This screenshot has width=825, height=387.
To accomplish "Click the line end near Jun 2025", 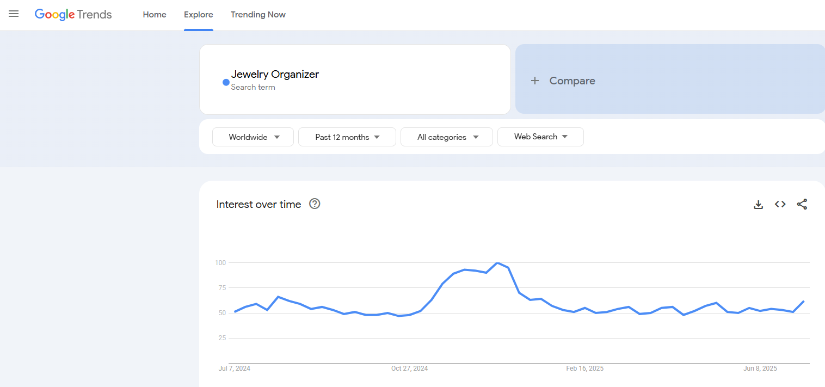I will [804, 301].
